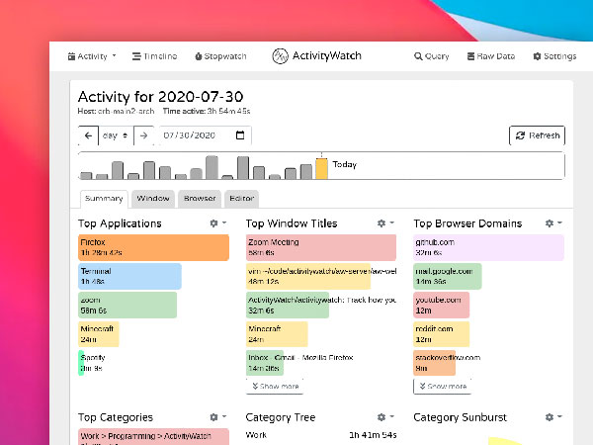
Task: Open the Query page
Action: [x=432, y=56]
